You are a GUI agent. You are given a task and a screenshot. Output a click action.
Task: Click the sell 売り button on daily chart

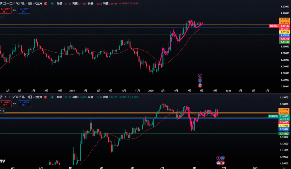tap(6, 104)
